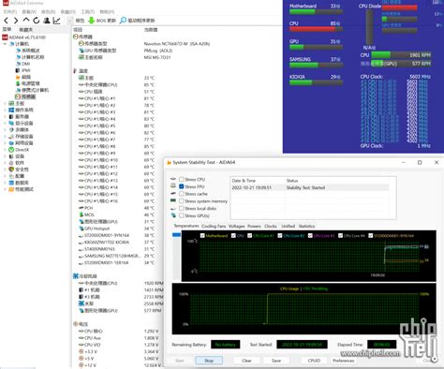Image resolution: width=444 pixels, height=369 pixels.
Task: Expand the 软件 tree branch
Action: click(5, 163)
